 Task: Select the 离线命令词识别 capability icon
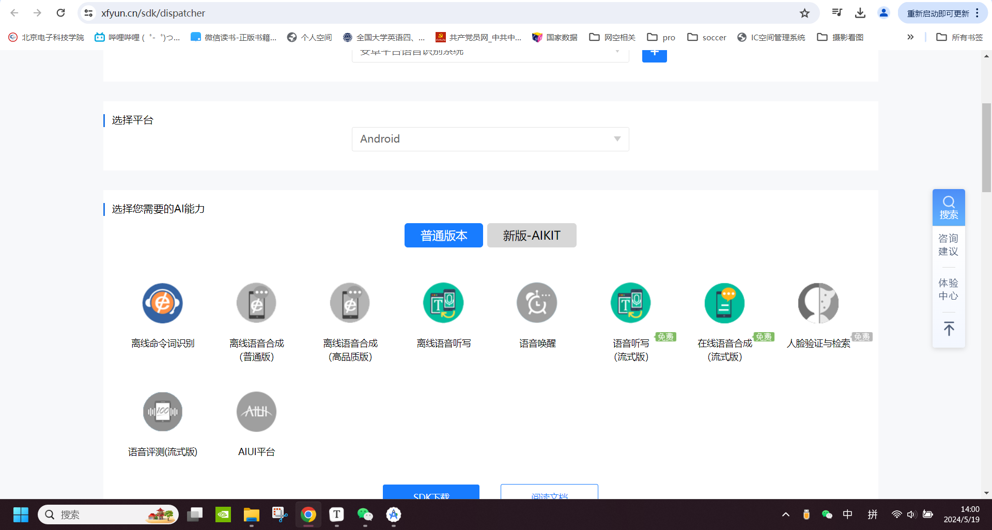[x=163, y=303]
